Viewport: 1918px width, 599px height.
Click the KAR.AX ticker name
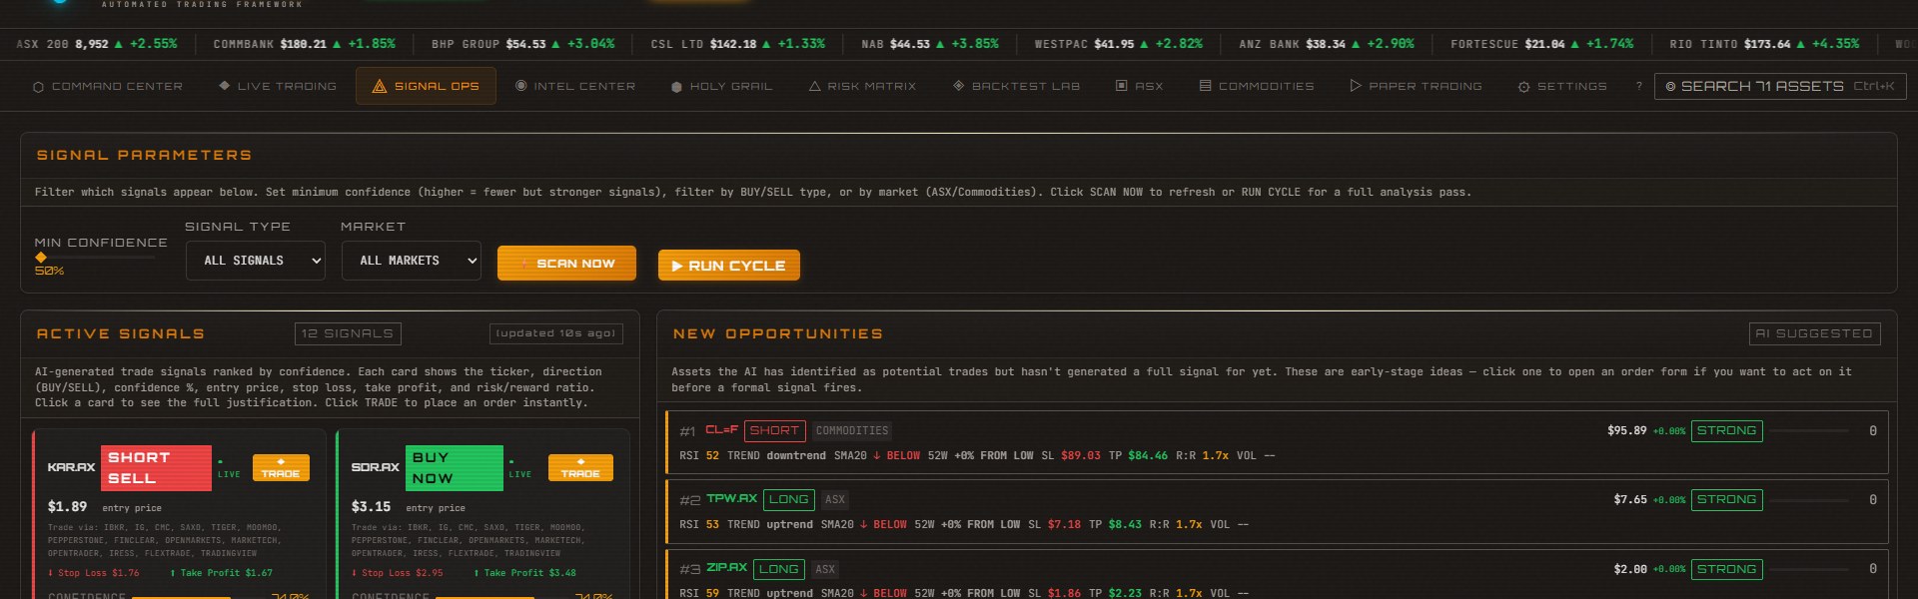[x=71, y=467]
